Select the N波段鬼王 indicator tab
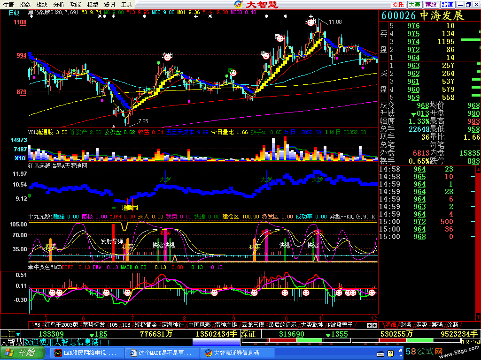The width and height of the screenshot is (481, 360). pyautogui.click(x=340, y=325)
